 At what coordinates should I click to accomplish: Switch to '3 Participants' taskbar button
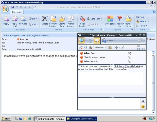pos(50,119)
